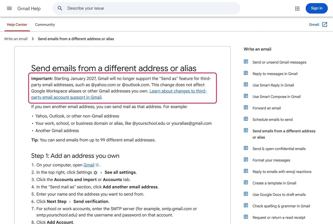The height and width of the screenshot is (224, 333).
Task: Click the Gmail Help title
Action: tap(29, 9)
